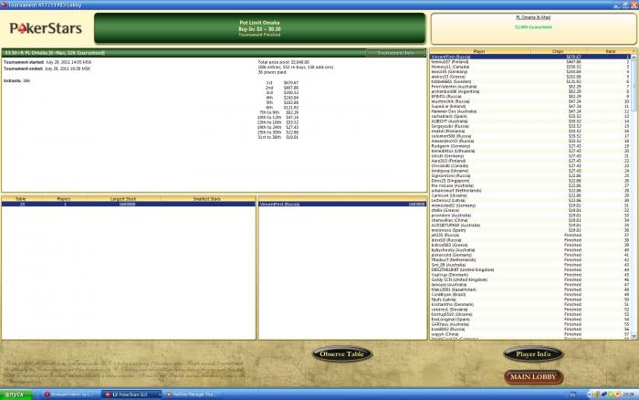The height and width of the screenshot is (400, 639).
Task: Select the Brazil player ranked 49
Action: click(530, 294)
